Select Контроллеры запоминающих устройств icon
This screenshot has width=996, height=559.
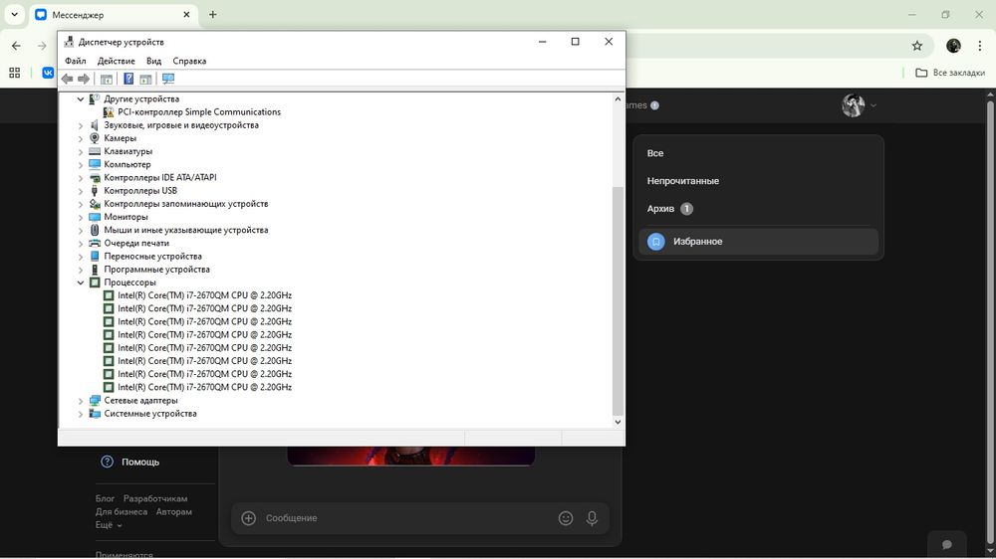(x=95, y=204)
